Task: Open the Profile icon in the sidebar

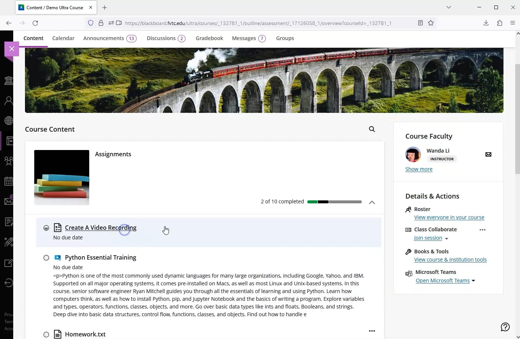Action: 8,100
